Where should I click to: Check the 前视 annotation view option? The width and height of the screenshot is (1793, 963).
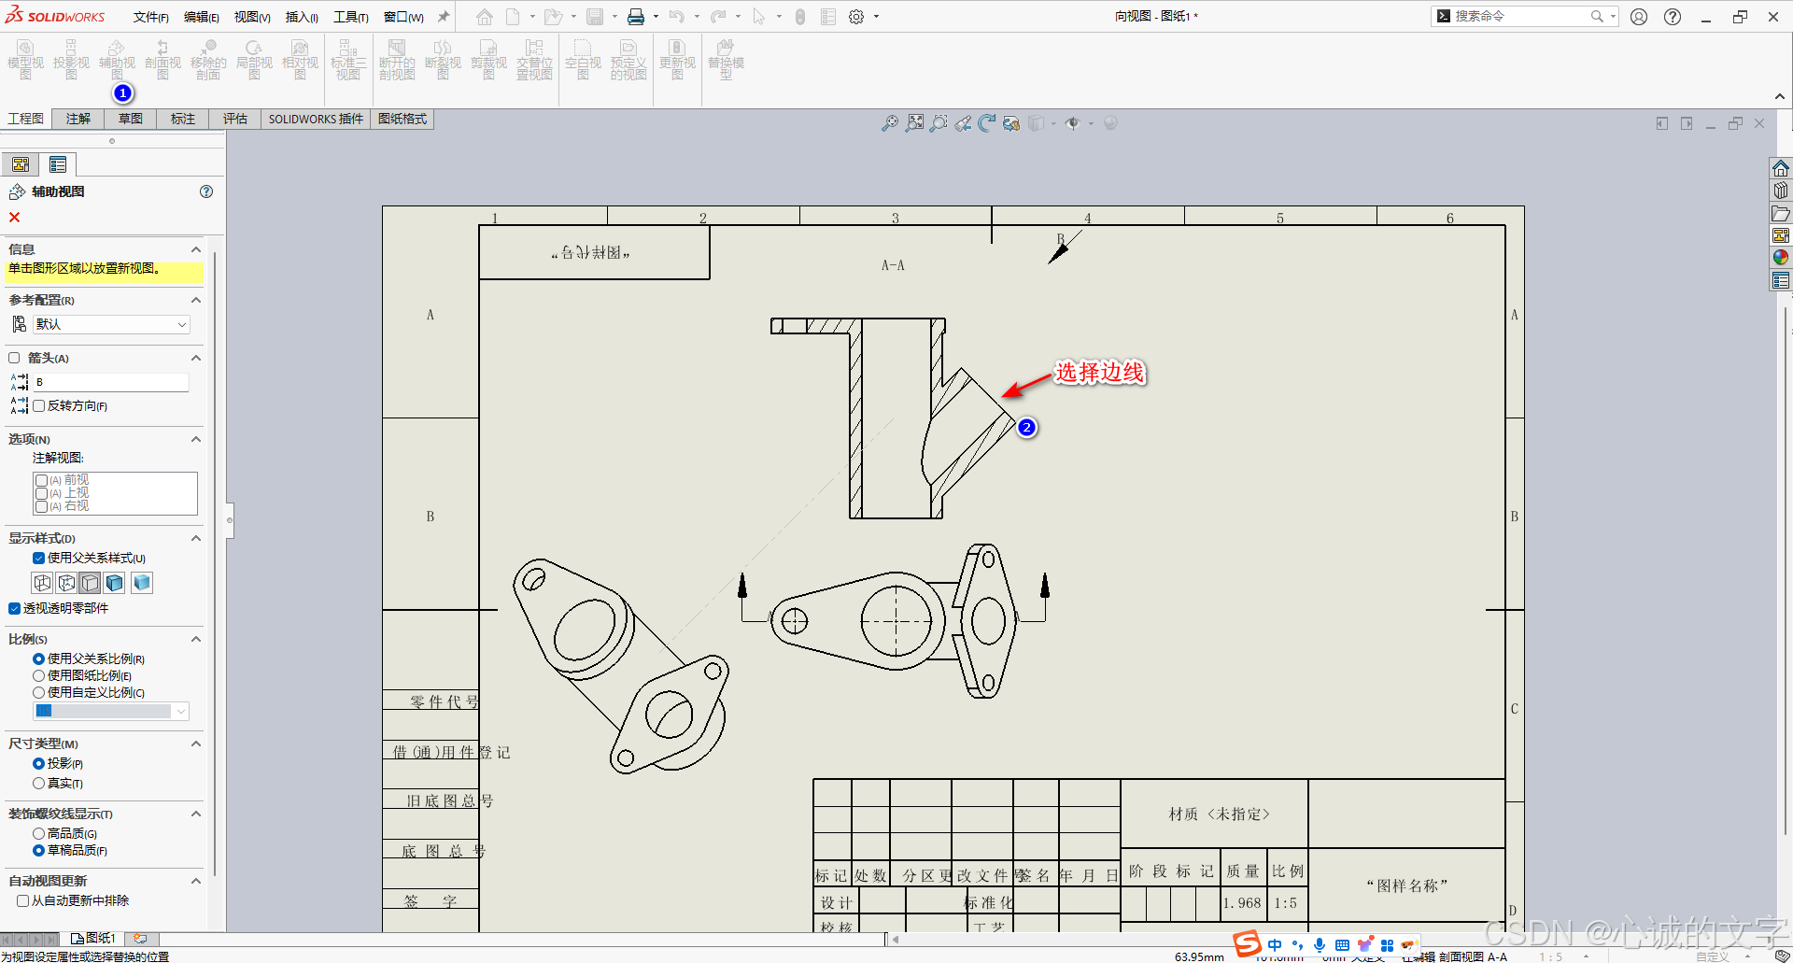point(41,480)
